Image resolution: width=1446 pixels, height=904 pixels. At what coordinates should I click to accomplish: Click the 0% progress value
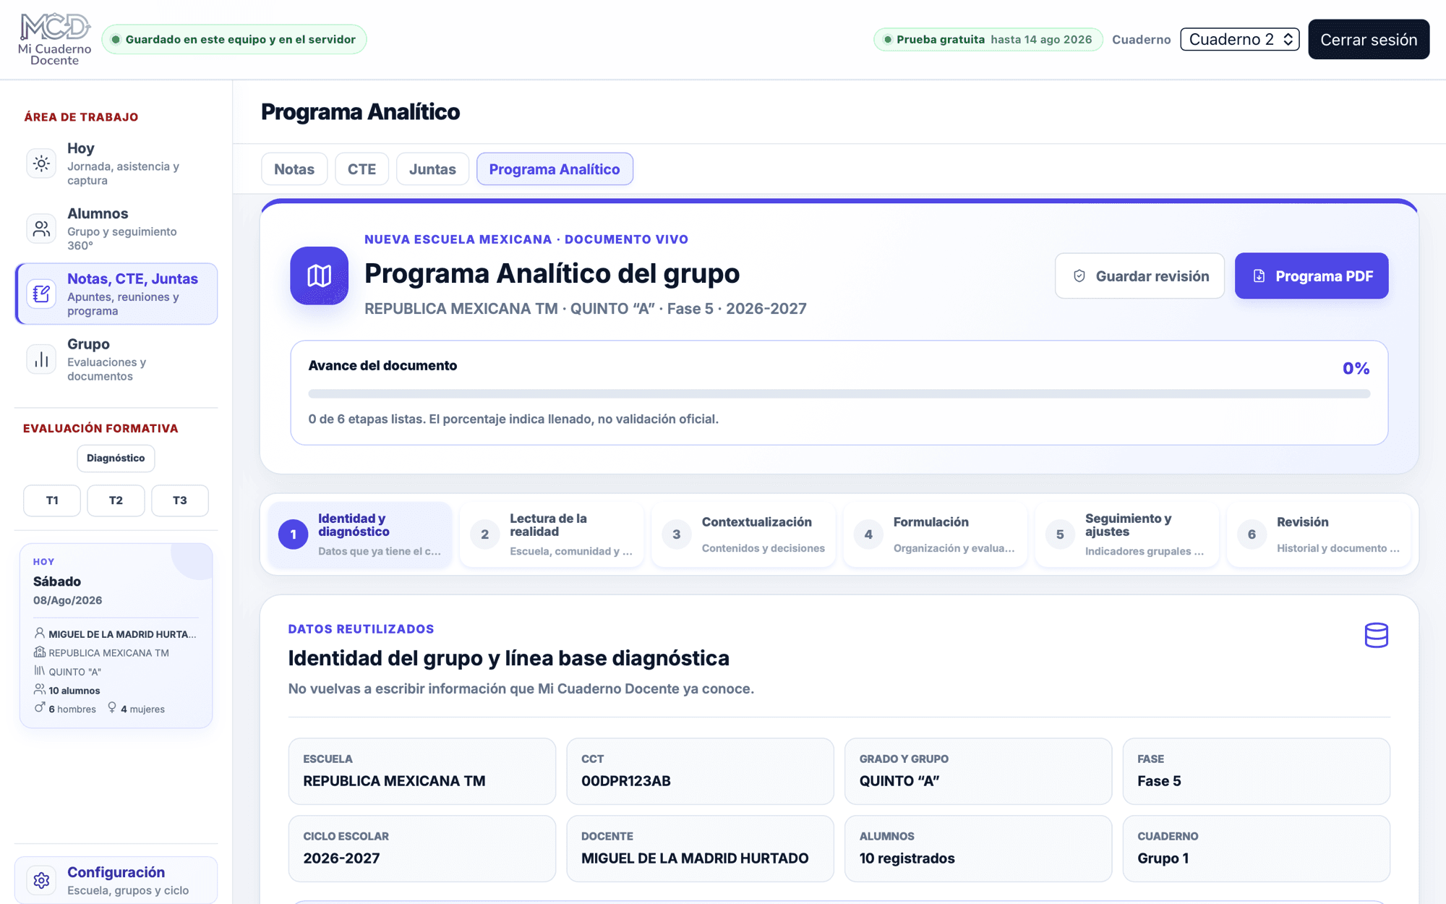tap(1356, 368)
